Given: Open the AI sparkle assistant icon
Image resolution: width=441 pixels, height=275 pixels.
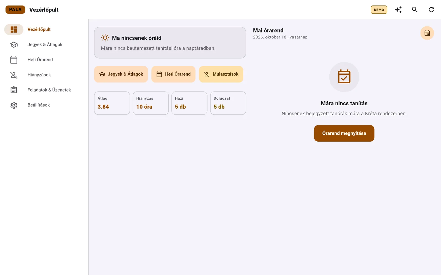Looking at the screenshot, I should 398,10.
